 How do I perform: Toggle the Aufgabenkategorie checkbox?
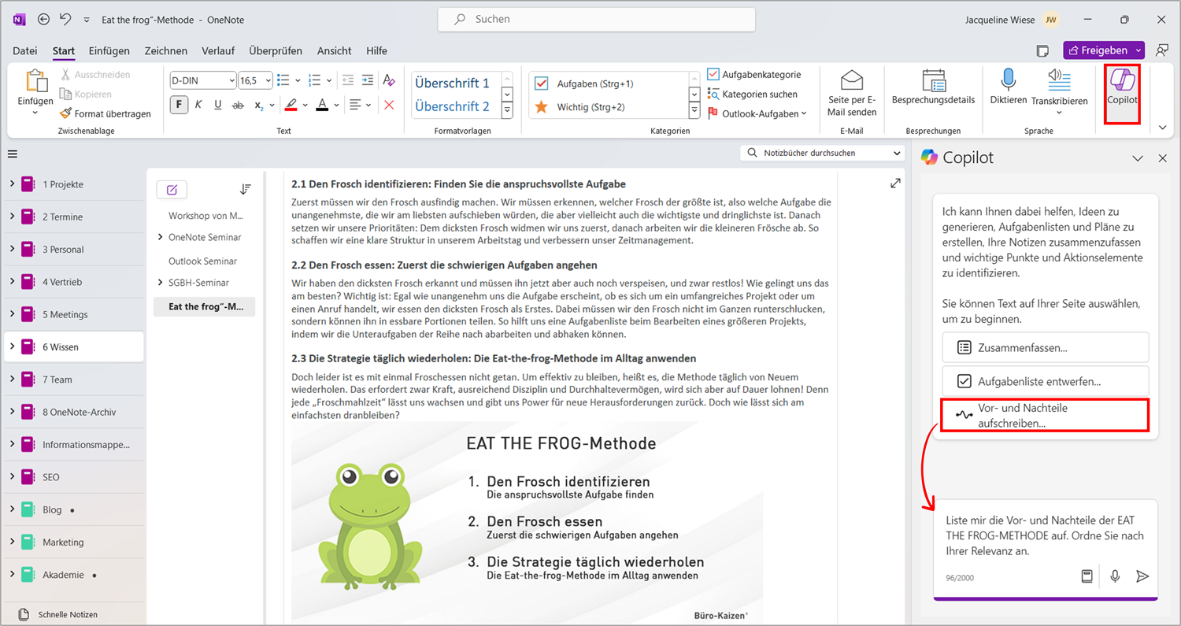713,74
